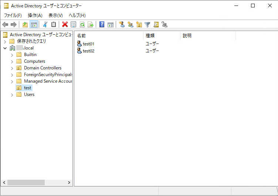Click the Cut scissors icon
The width and height of the screenshot is (278, 196).
(x=45, y=24)
